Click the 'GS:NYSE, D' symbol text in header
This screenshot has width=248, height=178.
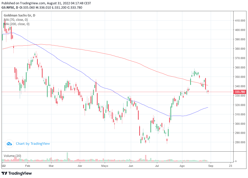tap(10, 7)
